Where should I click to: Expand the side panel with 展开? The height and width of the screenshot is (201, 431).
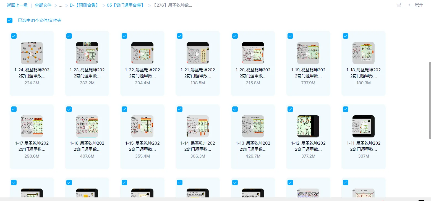(x=416, y=5)
